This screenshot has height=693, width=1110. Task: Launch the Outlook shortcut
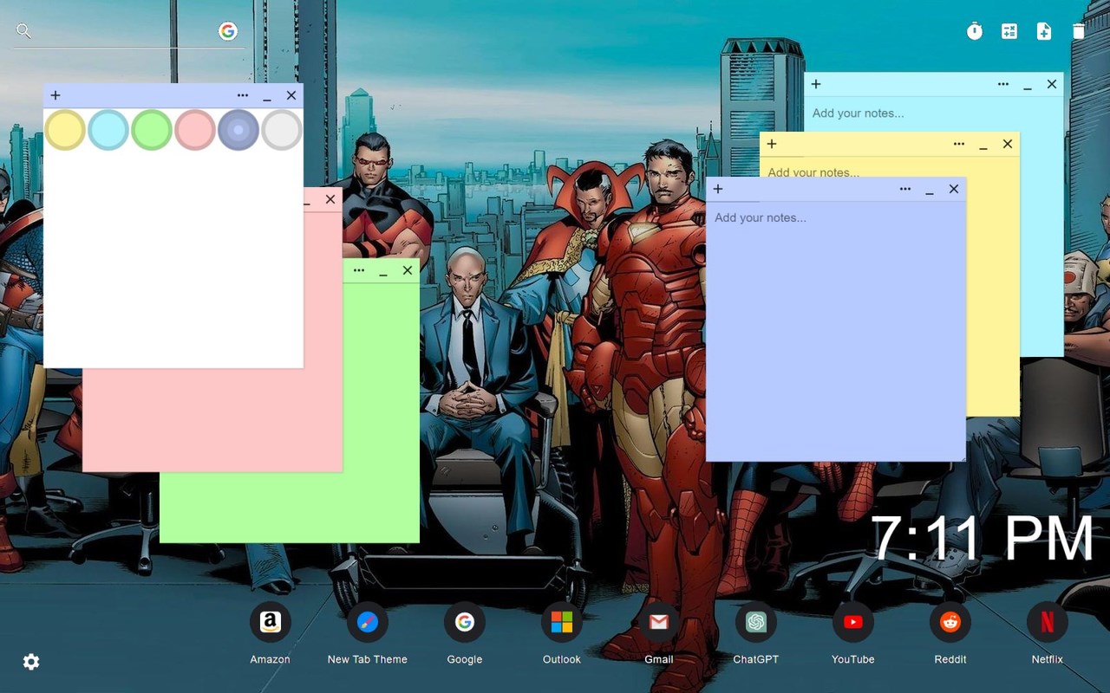point(562,622)
